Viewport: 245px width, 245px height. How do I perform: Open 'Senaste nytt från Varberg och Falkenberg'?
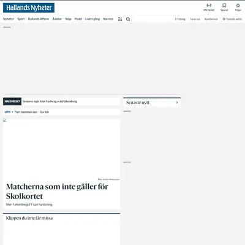click(x=50, y=102)
